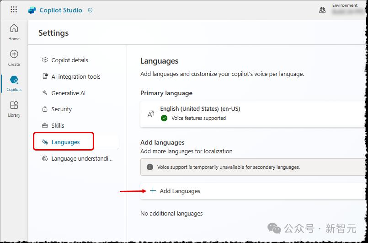
Task: Open Copilot details settings
Action: (69, 60)
